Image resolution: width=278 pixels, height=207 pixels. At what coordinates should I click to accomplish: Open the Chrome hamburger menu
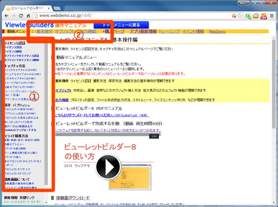tap(272, 16)
